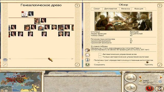Image resolution: width=164 pixels, height=92 pixels.
Task: Open help in the Генеалогическое древо panel
Action: [77, 6]
